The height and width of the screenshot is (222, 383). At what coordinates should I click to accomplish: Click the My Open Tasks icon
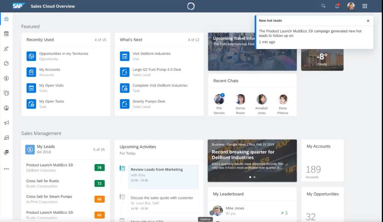point(31,104)
